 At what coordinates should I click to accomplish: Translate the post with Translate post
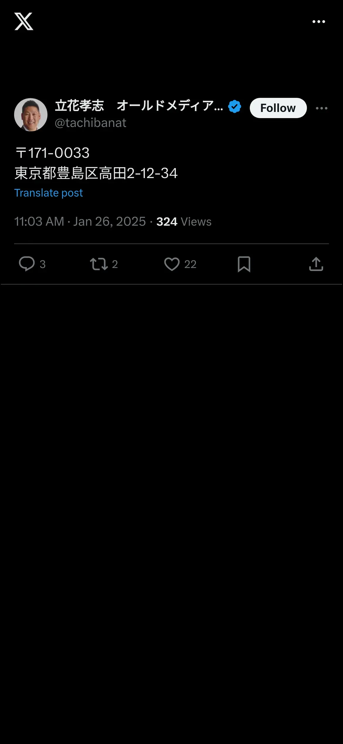(x=49, y=193)
